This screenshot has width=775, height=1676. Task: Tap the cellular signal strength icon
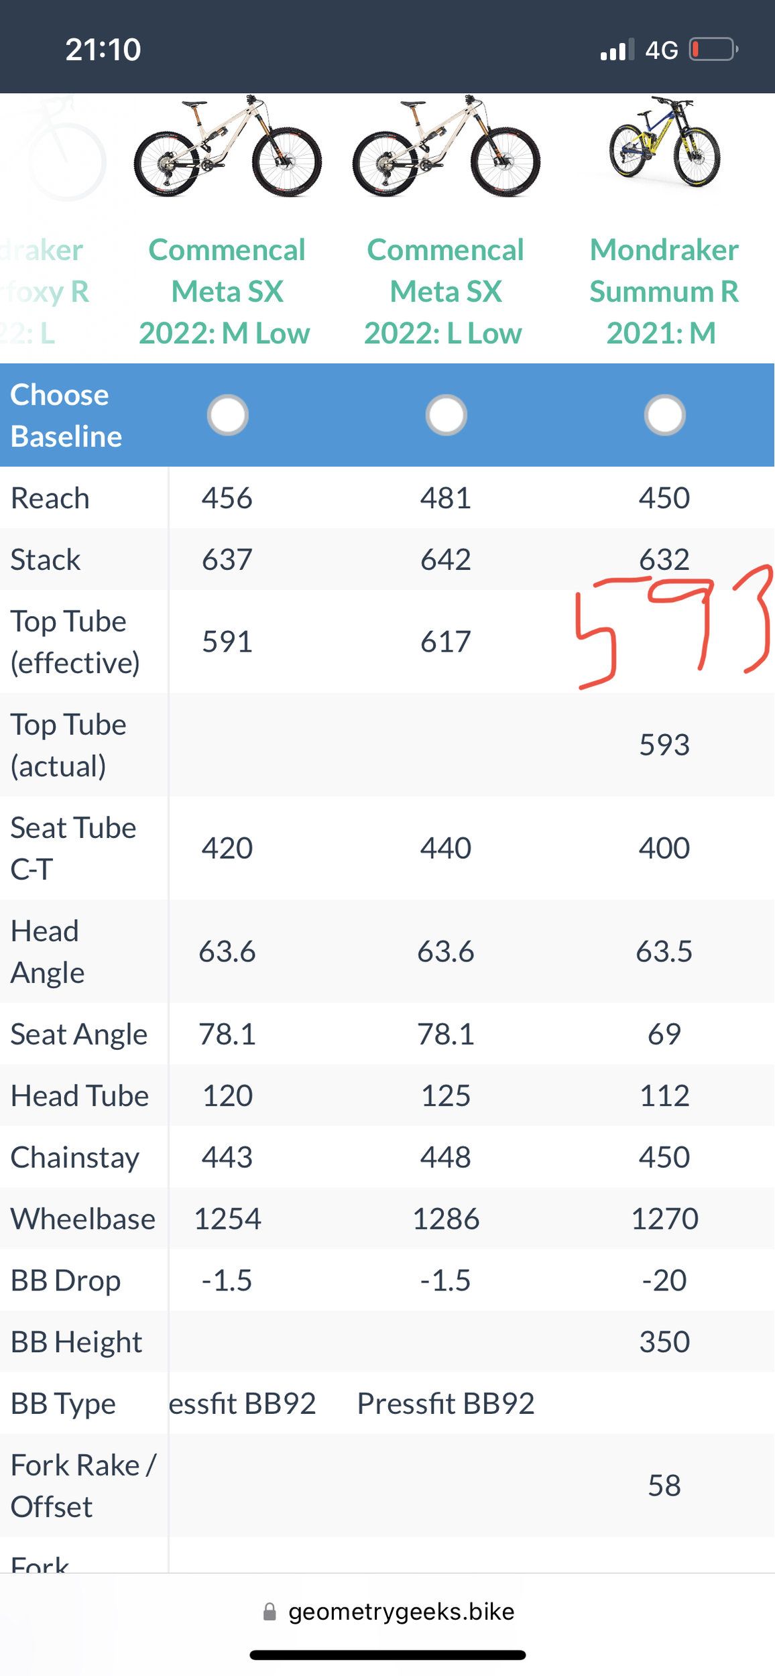pyautogui.click(x=617, y=50)
